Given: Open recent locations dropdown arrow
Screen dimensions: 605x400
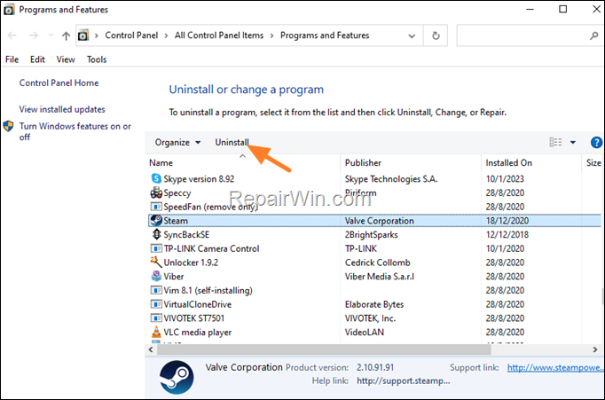Looking at the screenshot, I should click(51, 35).
